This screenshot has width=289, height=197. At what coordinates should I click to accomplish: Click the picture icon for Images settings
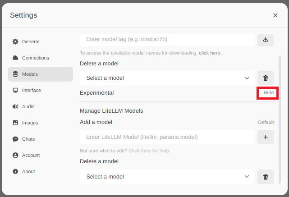(x=15, y=123)
